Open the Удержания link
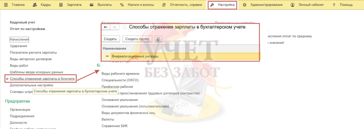Screen dimensions: 364x129 pyautogui.click(x=18, y=46)
